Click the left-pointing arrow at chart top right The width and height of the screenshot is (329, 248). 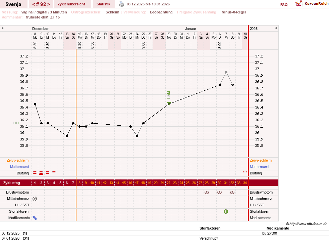(x=276, y=28)
